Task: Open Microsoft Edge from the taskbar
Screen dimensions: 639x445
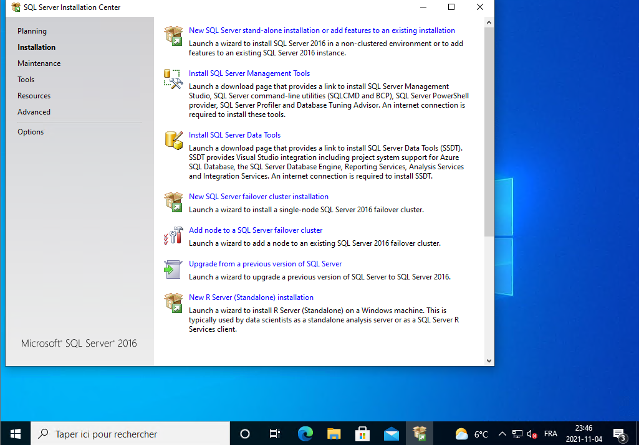Action: [305, 434]
